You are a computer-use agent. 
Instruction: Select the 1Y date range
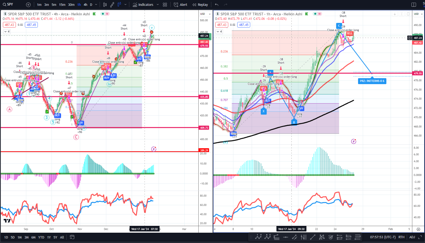[49, 237]
